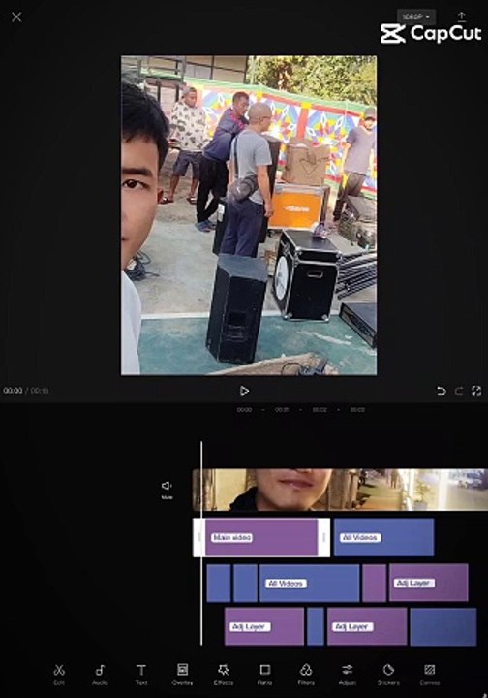Select the wide 'All Videos' clip in the middle track
The width and height of the screenshot is (488, 698).
point(309,583)
